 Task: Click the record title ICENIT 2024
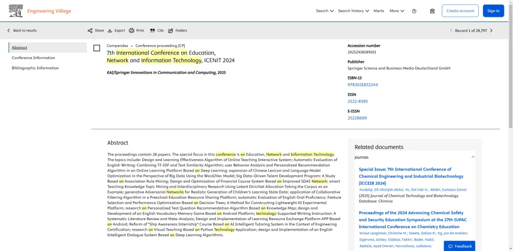(x=171, y=57)
